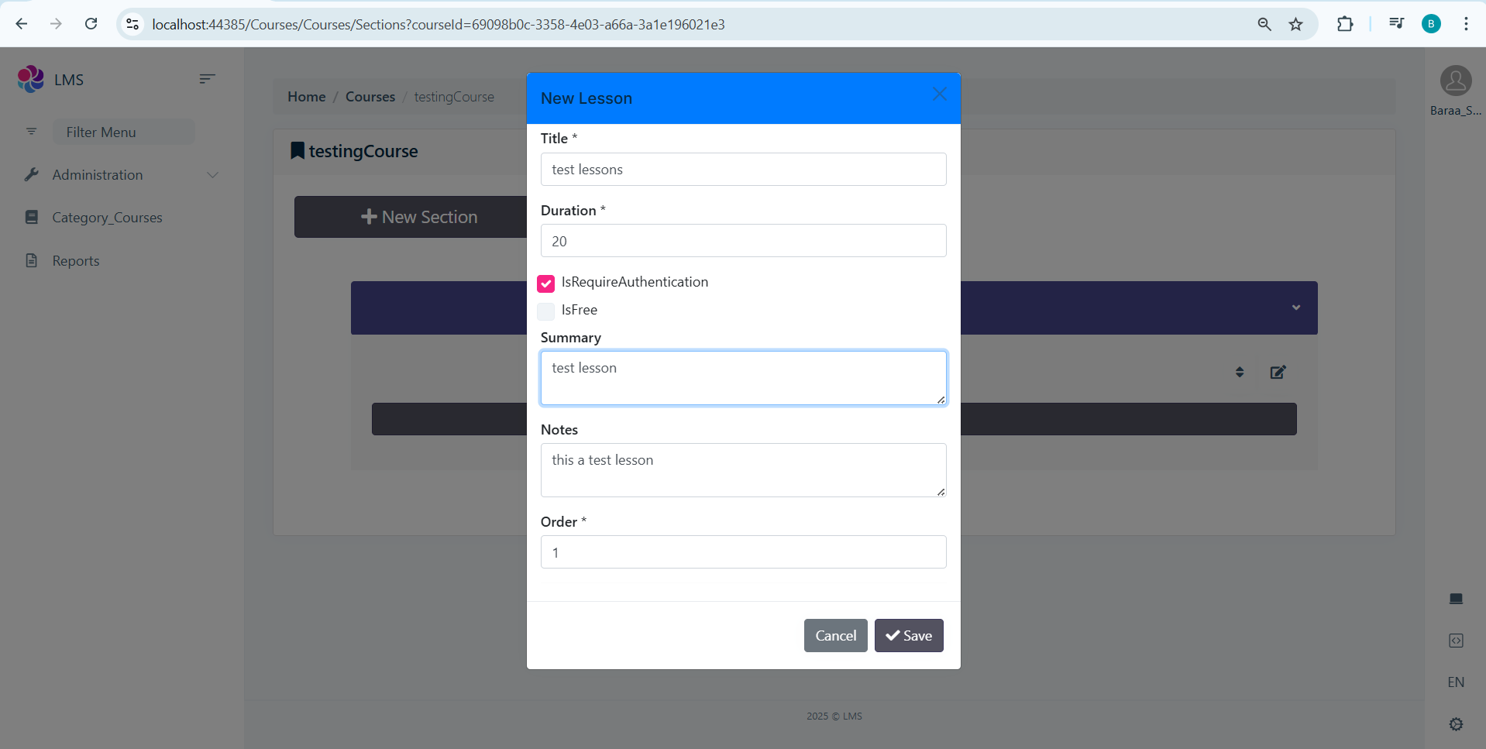The width and height of the screenshot is (1486, 749).
Task: Go to Courses breadcrumb
Action: (x=370, y=97)
